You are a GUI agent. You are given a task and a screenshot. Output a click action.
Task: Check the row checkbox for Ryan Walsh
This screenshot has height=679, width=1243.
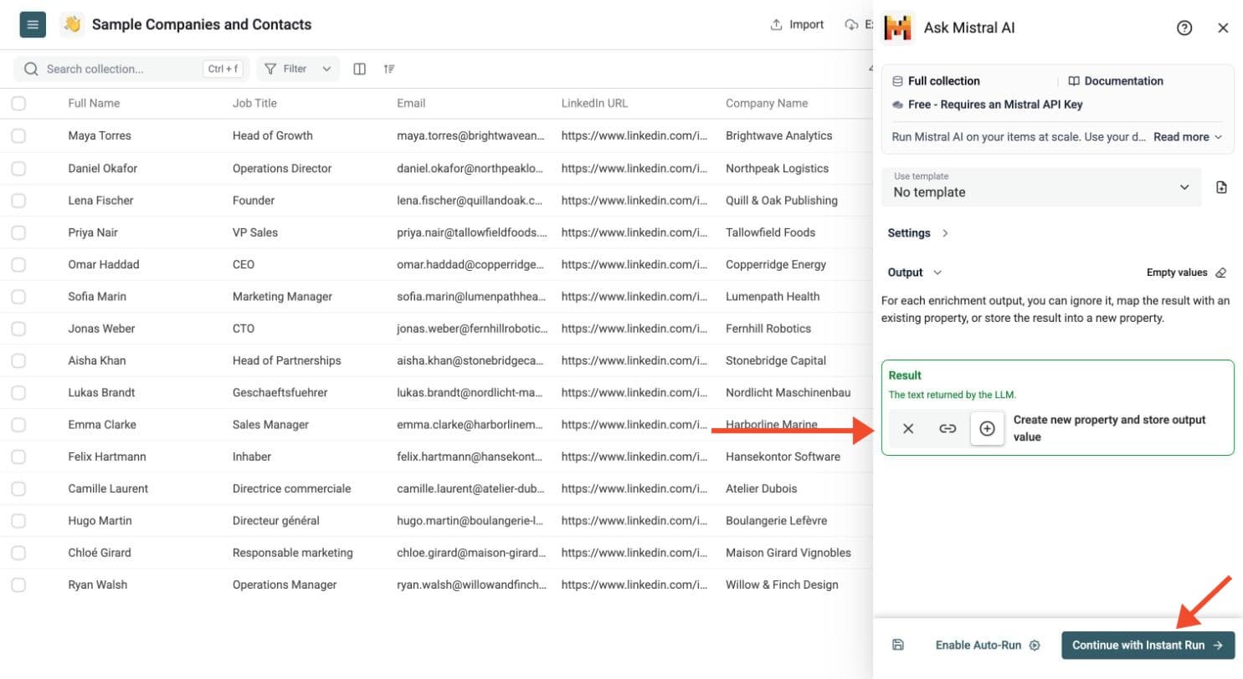pyautogui.click(x=18, y=585)
